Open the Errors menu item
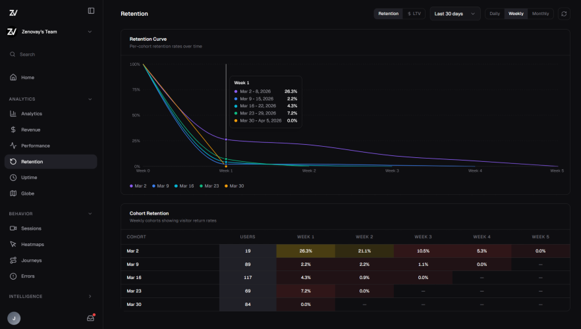 [x=28, y=276]
